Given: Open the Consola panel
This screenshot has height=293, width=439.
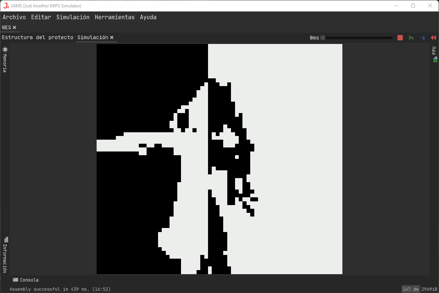Looking at the screenshot, I should click(x=26, y=280).
